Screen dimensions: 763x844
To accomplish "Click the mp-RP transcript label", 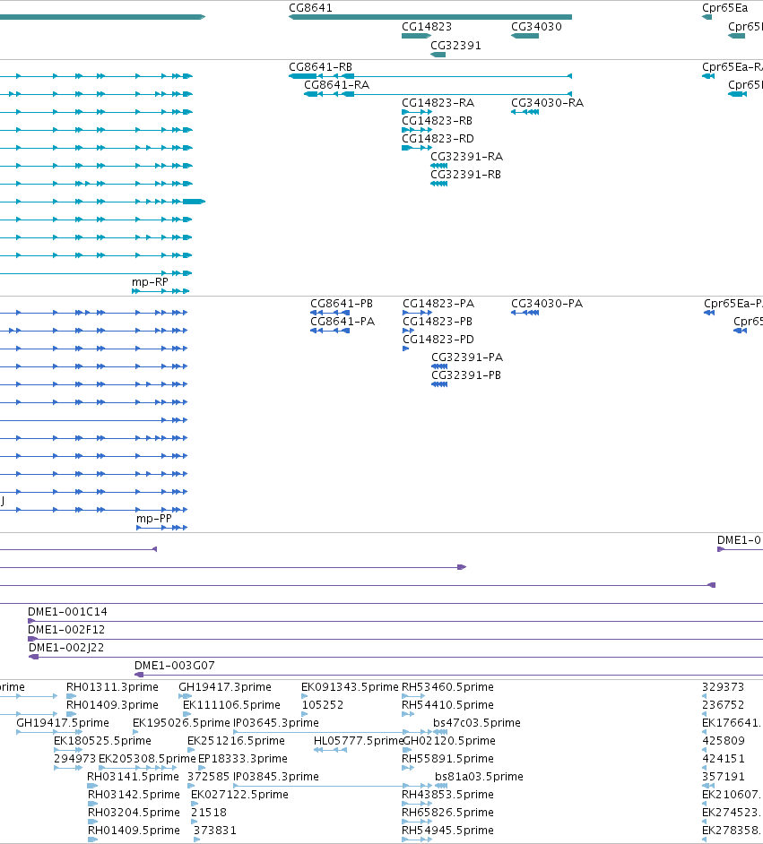I will (x=151, y=282).
